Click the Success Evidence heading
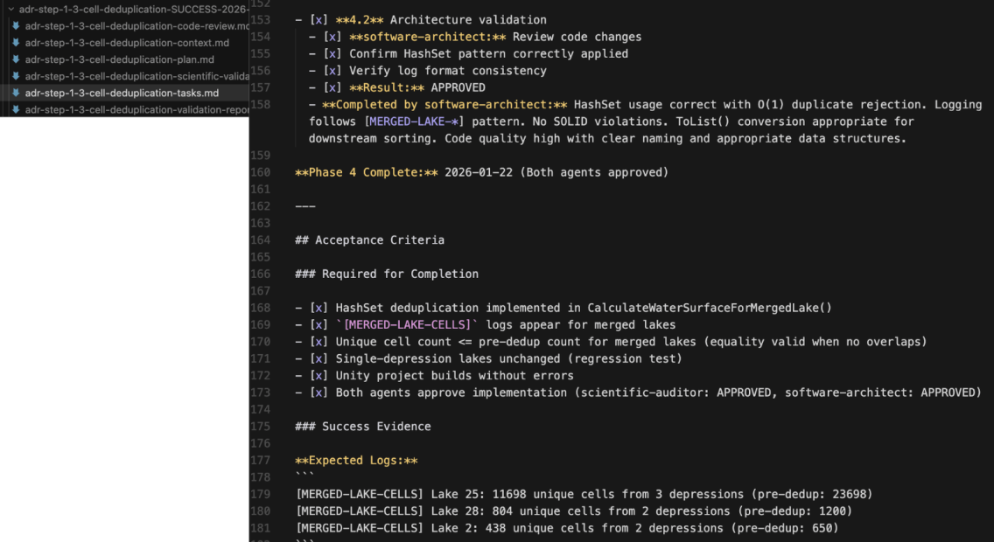 pos(374,427)
